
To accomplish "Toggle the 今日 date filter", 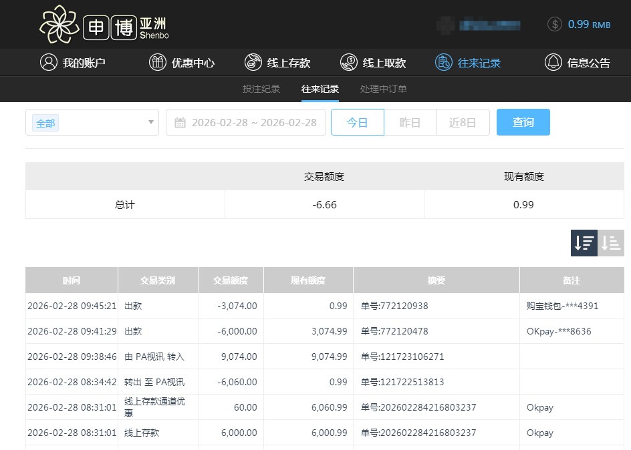I will [x=357, y=122].
